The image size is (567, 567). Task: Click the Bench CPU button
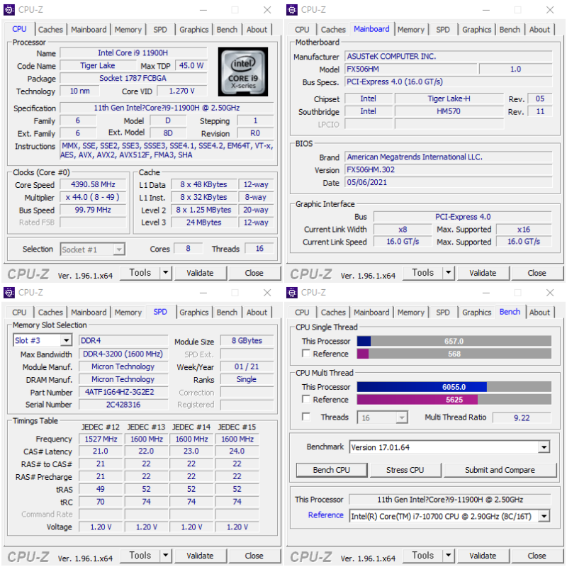coord(332,470)
